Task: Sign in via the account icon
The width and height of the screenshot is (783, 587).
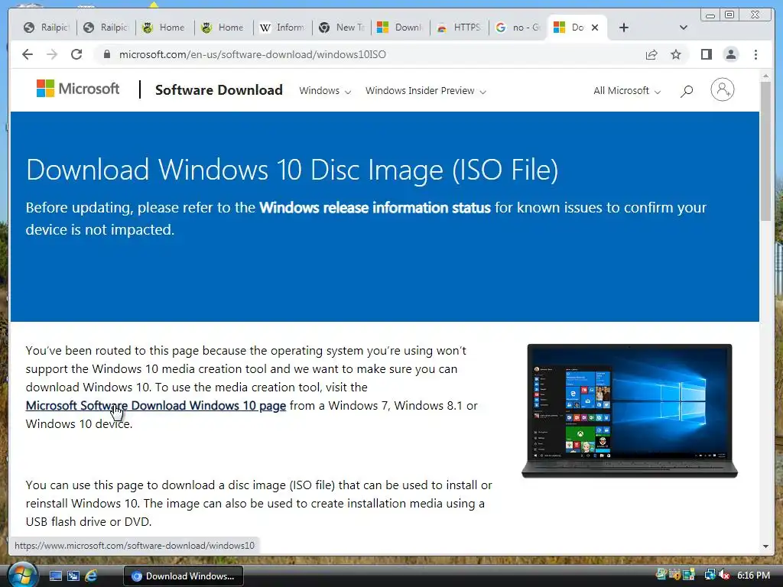Action: pyautogui.click(x=722, y=90)
